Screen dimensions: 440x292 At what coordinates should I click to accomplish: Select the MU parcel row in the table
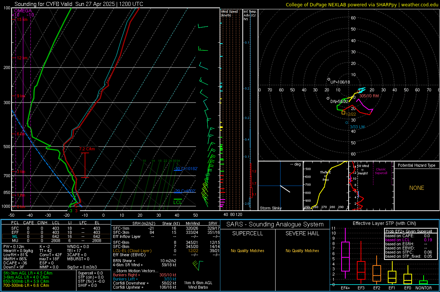[x=56, y=240]
